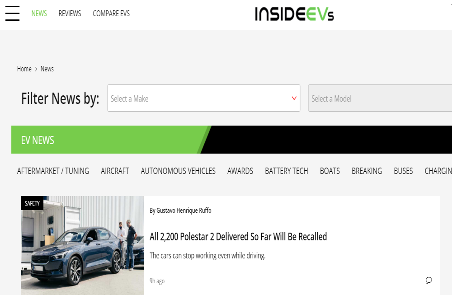452x295 pixels.
Task: Open the Select a Model dropdown
Action: pos(380,98)
